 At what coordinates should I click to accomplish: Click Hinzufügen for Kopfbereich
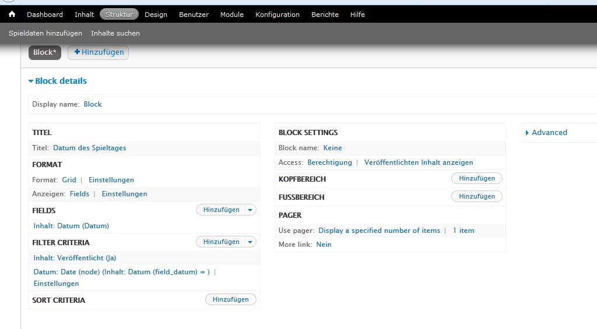[x=476, y=179]
